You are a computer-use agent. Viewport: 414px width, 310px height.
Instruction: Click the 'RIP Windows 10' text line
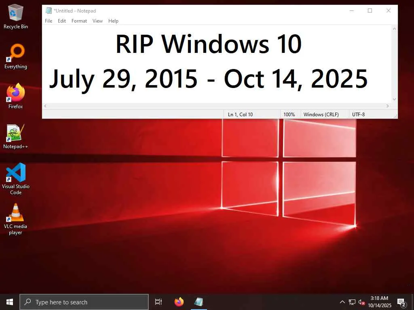[x=209, y=44]
